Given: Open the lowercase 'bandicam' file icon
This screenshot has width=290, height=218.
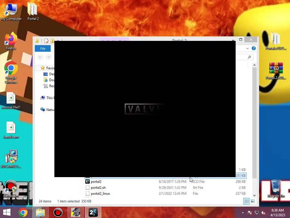Looking at the screenshot, I should tap(11, 130).
